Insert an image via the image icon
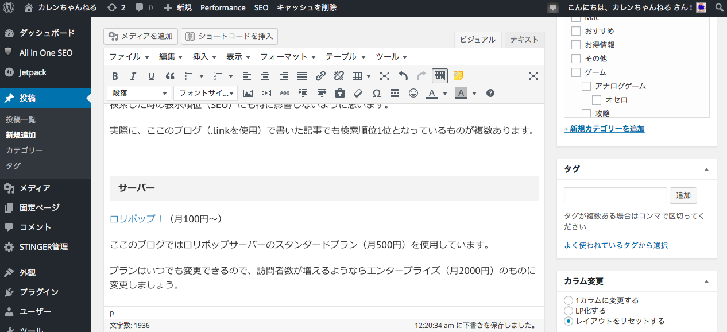This screenshot has height=332, width=727. point(248,92)
